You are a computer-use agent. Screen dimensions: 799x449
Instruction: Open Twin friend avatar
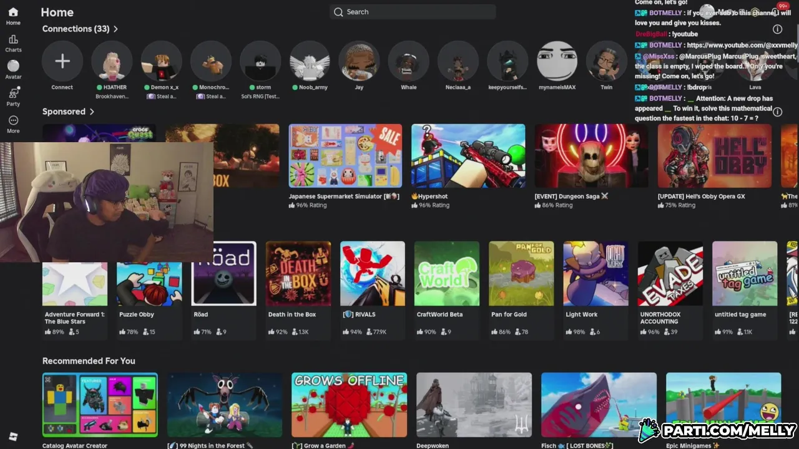click(x=606, y=61)
